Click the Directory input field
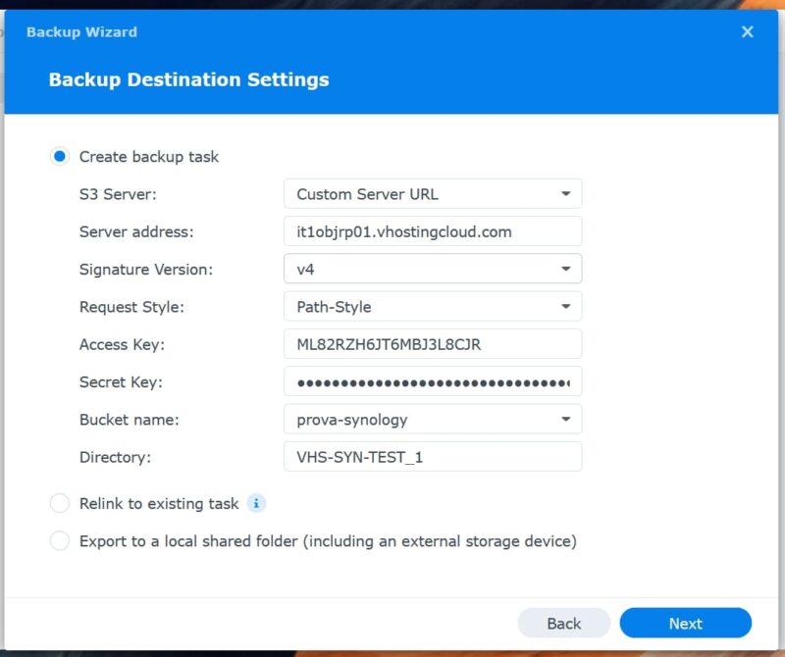This screenshot has width=785, height=657. coord(433,456)
